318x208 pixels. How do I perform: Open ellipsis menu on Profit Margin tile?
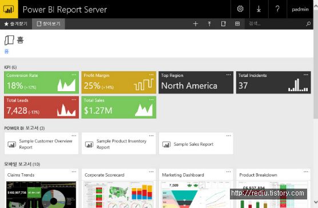click(x=152, y=75)
